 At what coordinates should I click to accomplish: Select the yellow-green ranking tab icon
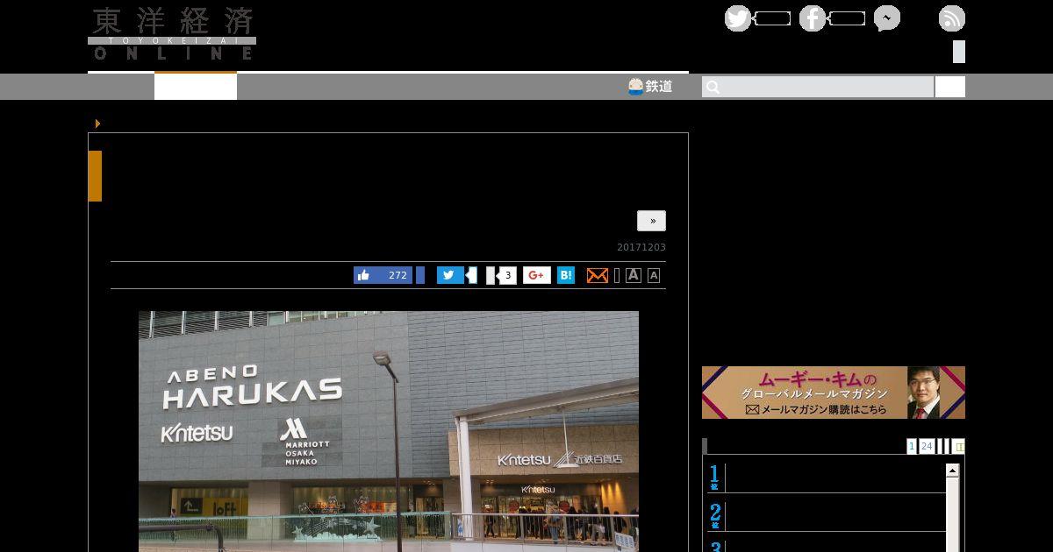(958, 446)
